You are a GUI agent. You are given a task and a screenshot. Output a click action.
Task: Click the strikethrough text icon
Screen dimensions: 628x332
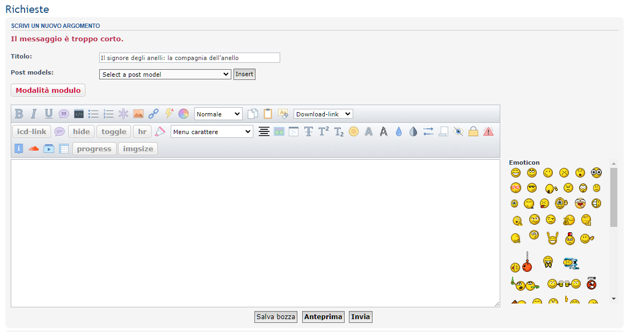pyautogui.click(x=309, y=131)
